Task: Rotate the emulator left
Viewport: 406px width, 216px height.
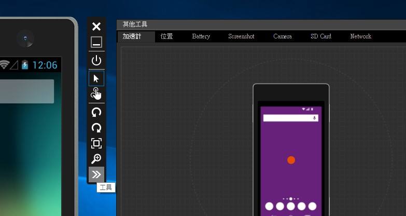Action: point(96,112)
